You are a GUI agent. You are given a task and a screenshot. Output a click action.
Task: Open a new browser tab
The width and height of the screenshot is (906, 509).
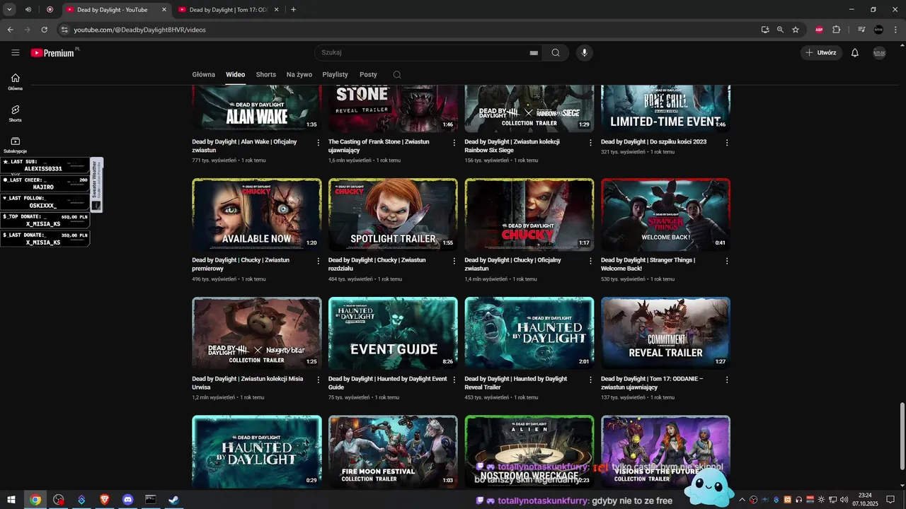point(293,10)
